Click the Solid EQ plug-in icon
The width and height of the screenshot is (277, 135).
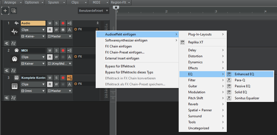[x=229, y=92]
